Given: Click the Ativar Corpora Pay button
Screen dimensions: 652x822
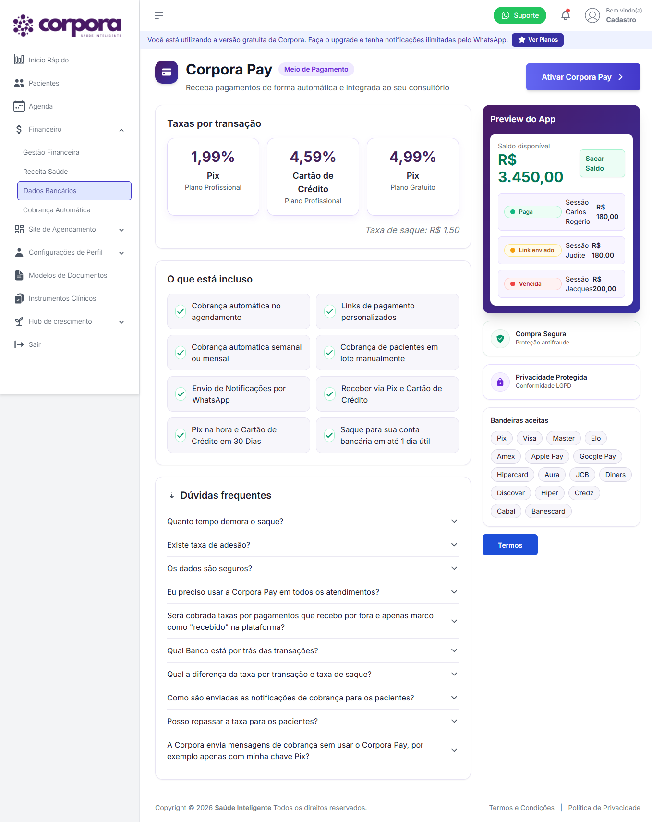Looking at the screenshot, I should pos(583,77).
